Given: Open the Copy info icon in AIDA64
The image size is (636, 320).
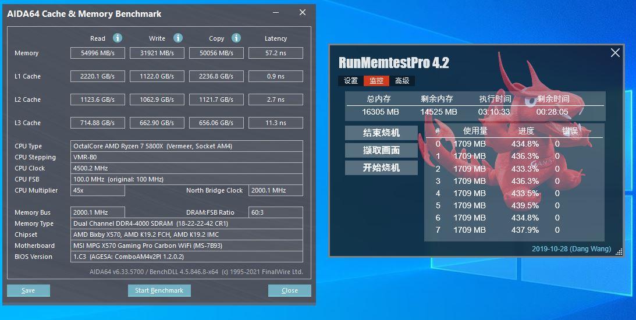Looking at the screenshot, I should [x=236, y=38].
